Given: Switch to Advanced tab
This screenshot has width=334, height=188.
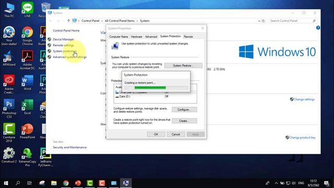Looking at the screenshot, I should (x=151, y=37).
